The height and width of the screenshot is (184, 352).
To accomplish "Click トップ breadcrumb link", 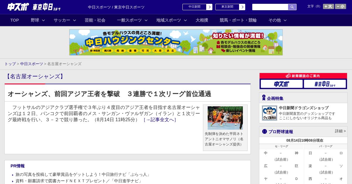I will click(x=10, y=64).
